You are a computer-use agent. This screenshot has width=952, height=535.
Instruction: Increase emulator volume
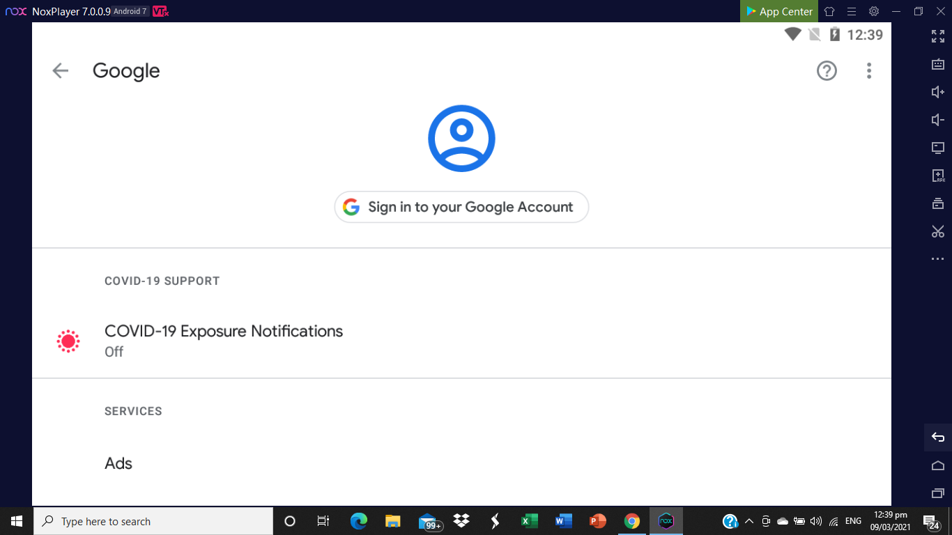[x=938, y=92]
